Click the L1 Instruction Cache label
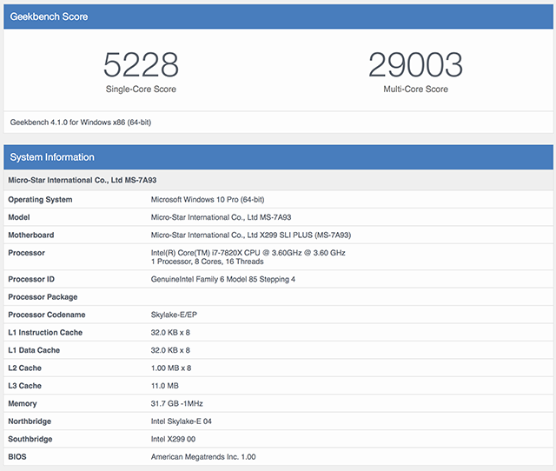 [x=45, y=333]
